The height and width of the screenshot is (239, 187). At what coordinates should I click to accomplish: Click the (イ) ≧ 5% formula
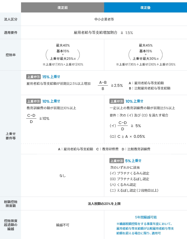tap(125, 126)
